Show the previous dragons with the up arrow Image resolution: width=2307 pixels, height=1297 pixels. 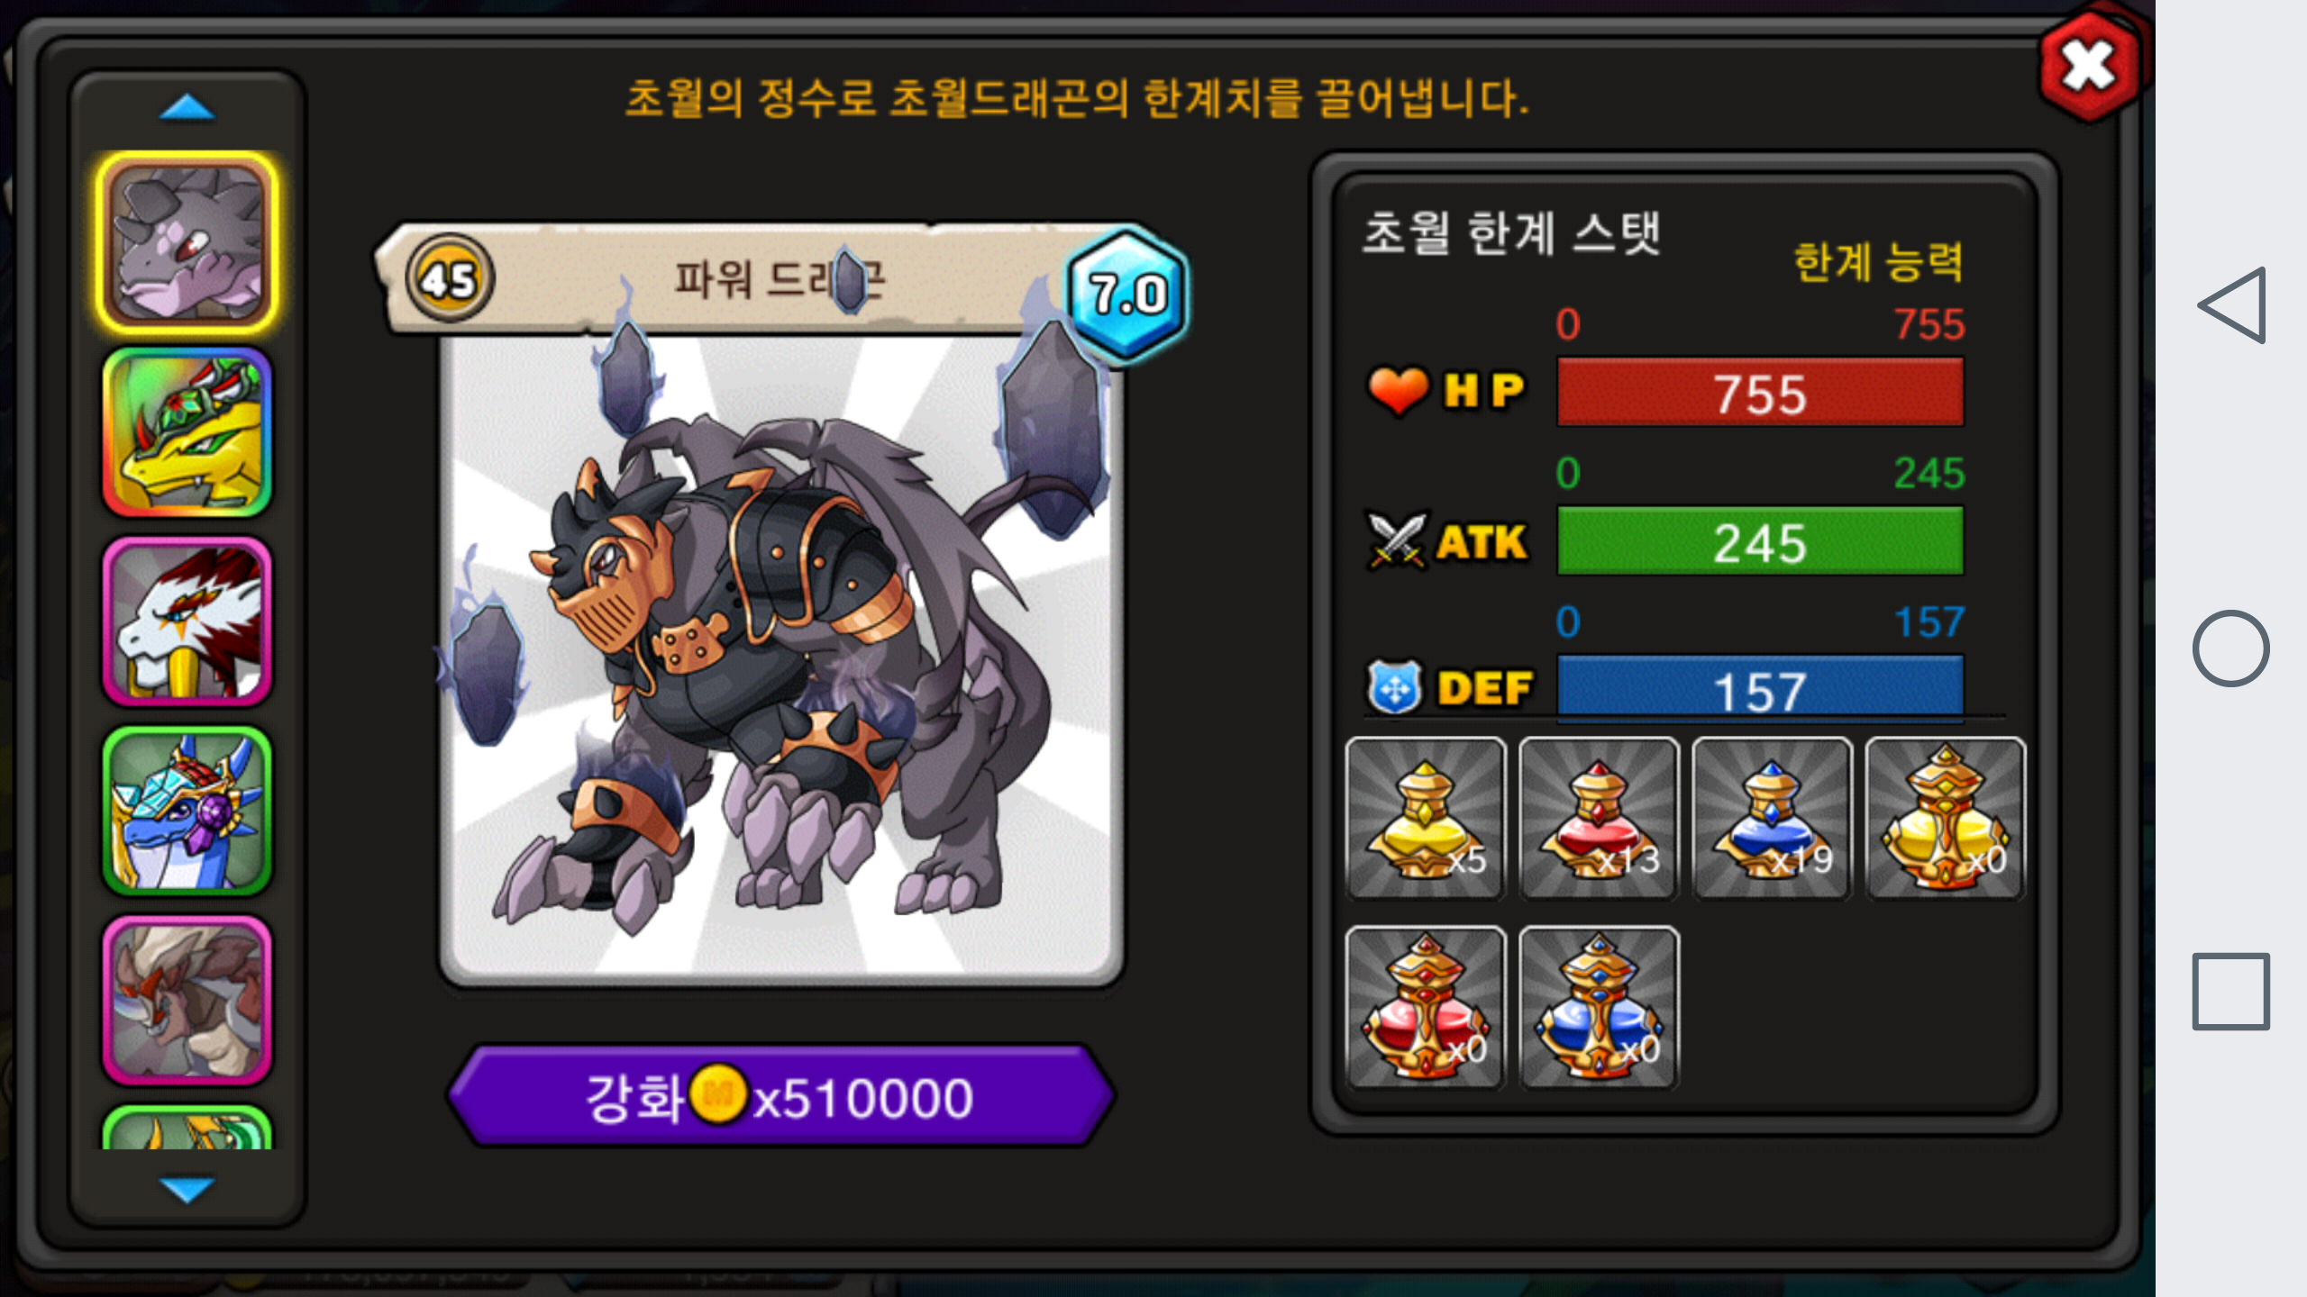click(x=187, y=107)
